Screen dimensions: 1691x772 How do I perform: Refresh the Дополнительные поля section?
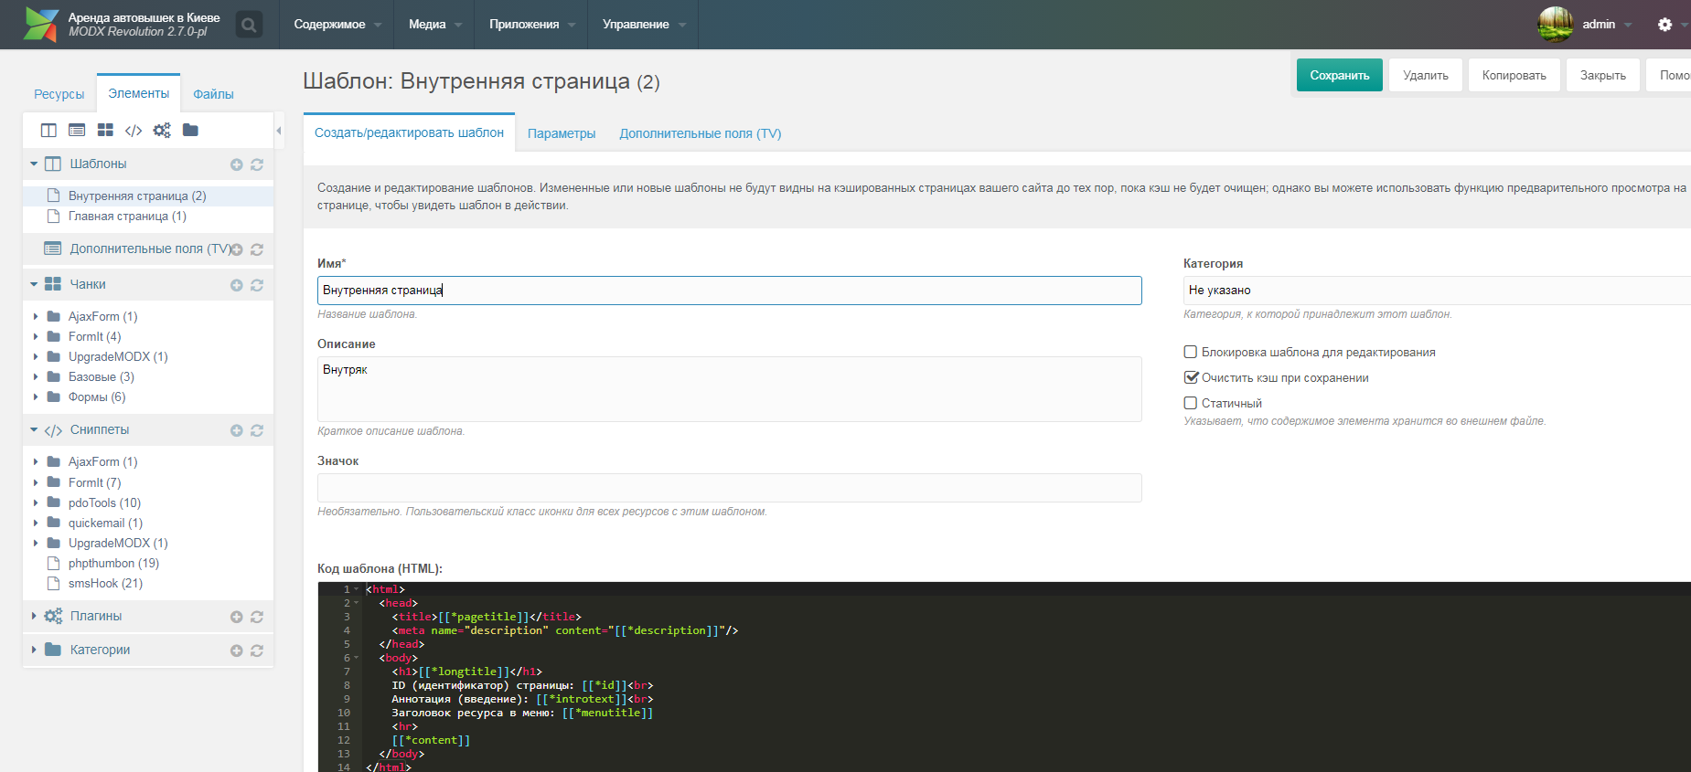(x=257, y=249)
